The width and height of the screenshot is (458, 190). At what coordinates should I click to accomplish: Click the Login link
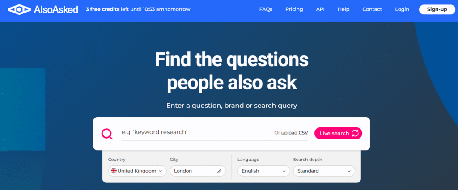pos(402,9)
